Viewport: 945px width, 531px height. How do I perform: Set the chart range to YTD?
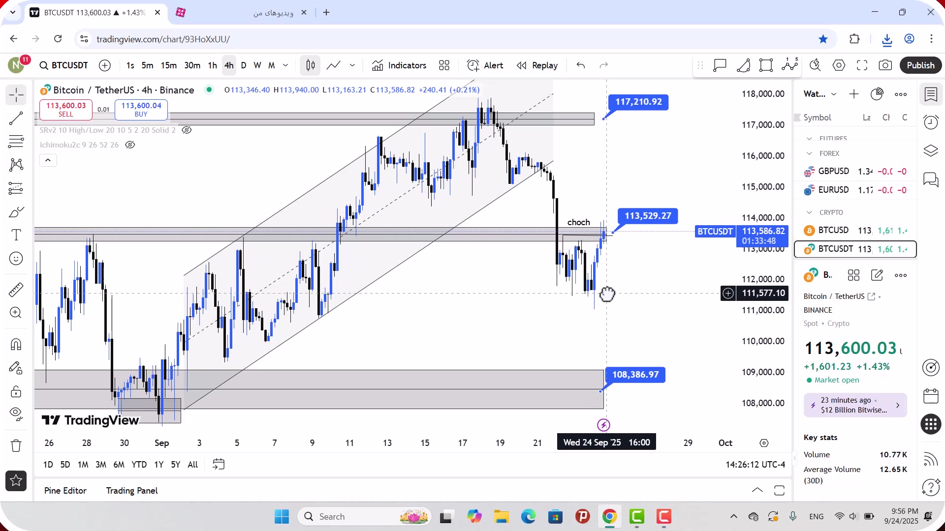point(139,465)
